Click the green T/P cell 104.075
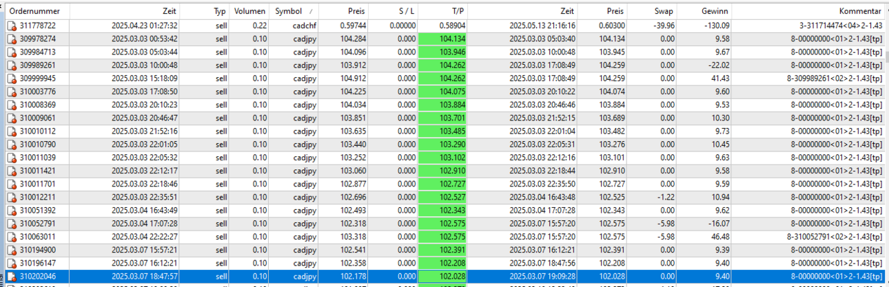889x287 pixels. [443, 92]
